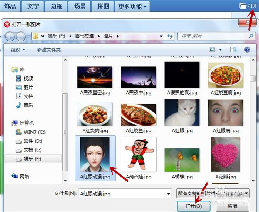Viewport: 259px width, 212px height.
Task: Switch to 饰品 tab
Action: tap(10, 6)
